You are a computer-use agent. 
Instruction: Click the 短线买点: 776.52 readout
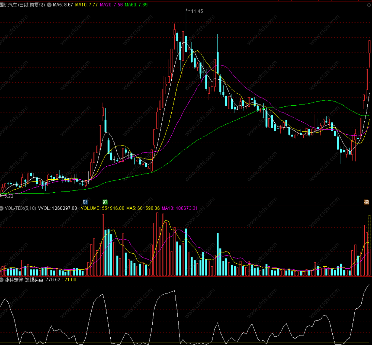click(43, 280)
